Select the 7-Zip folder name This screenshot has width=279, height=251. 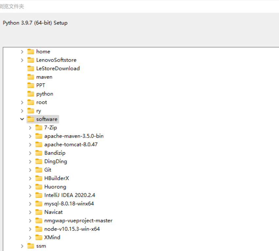(50, 128)
